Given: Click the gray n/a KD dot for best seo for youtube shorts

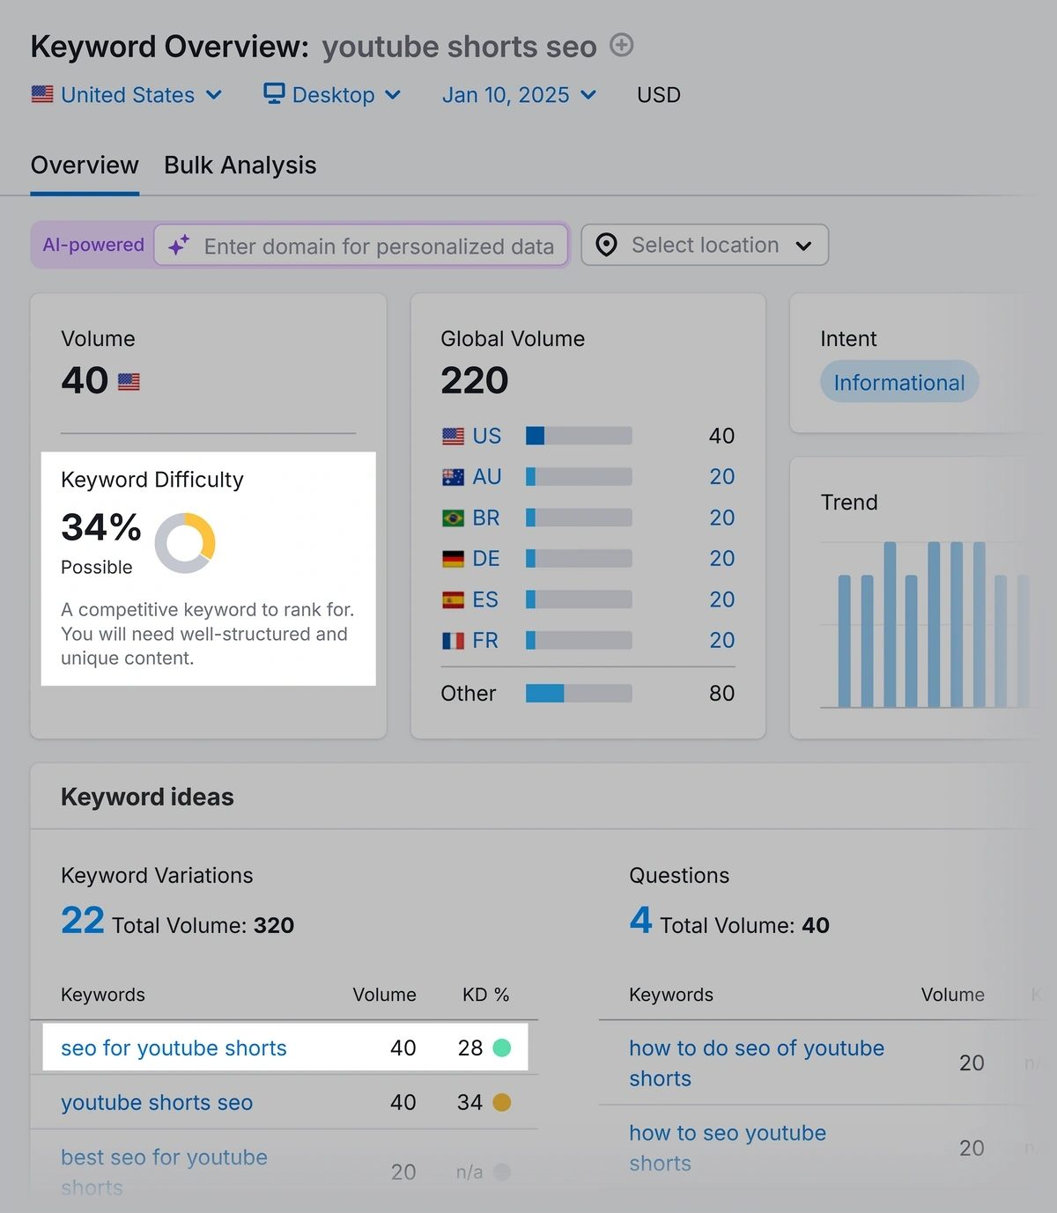Looking at the screenshot, I should 502,1172.
